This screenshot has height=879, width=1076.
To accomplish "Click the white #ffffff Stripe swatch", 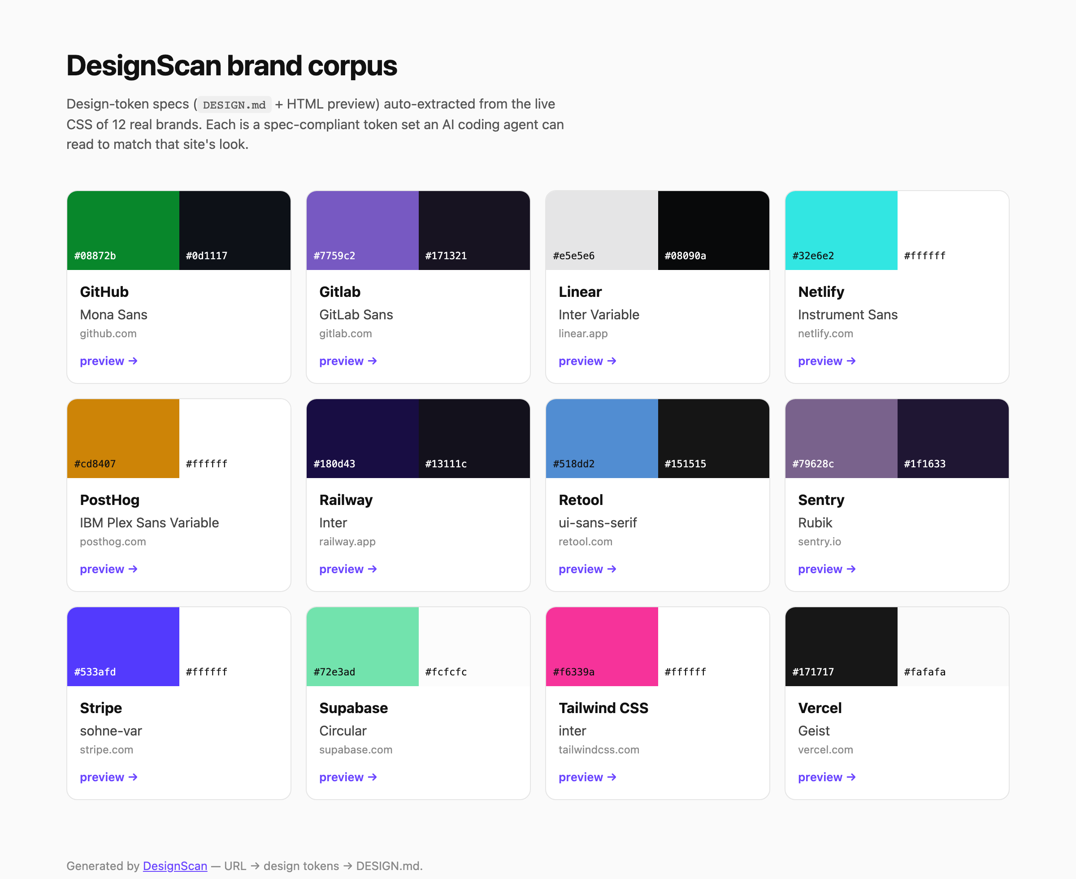I will 235,647.
